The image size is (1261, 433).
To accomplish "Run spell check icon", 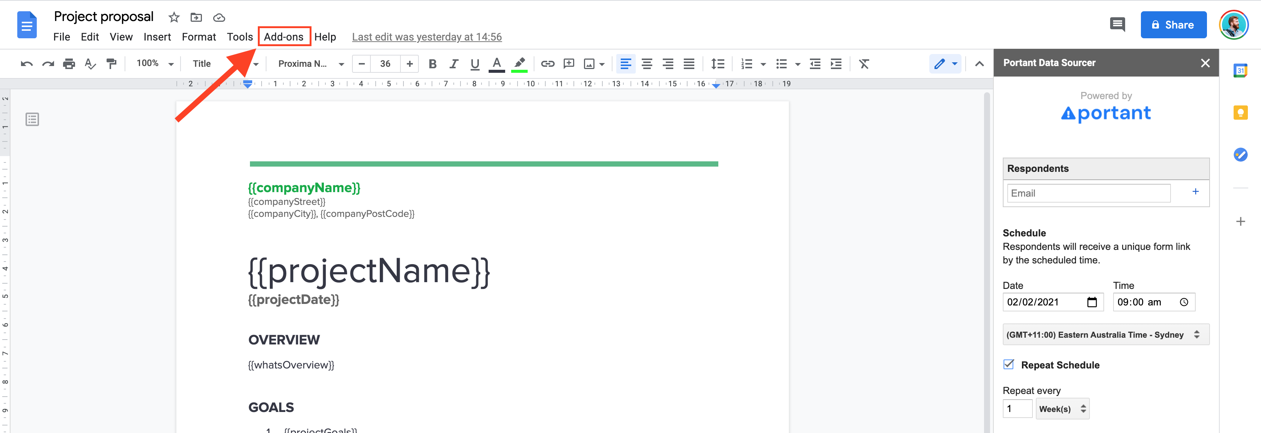I will coord(90,64).
